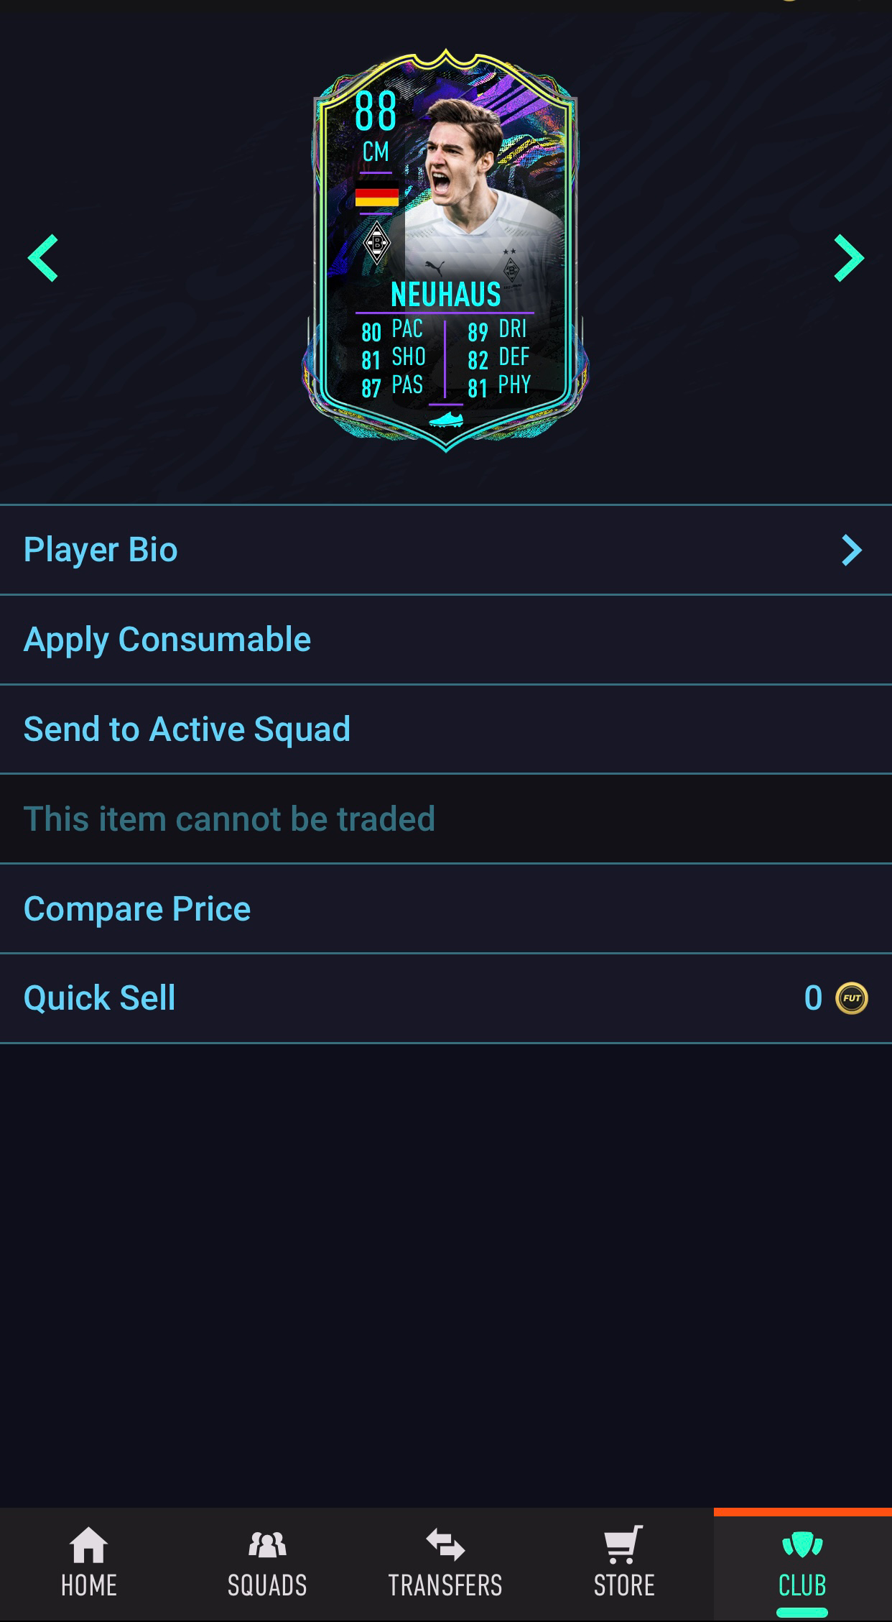Tap the Store shopping cart icon

tap(623, 1544)
